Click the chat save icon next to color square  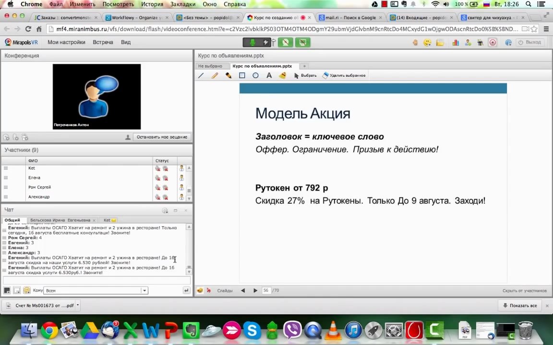[x=17, y=290]
